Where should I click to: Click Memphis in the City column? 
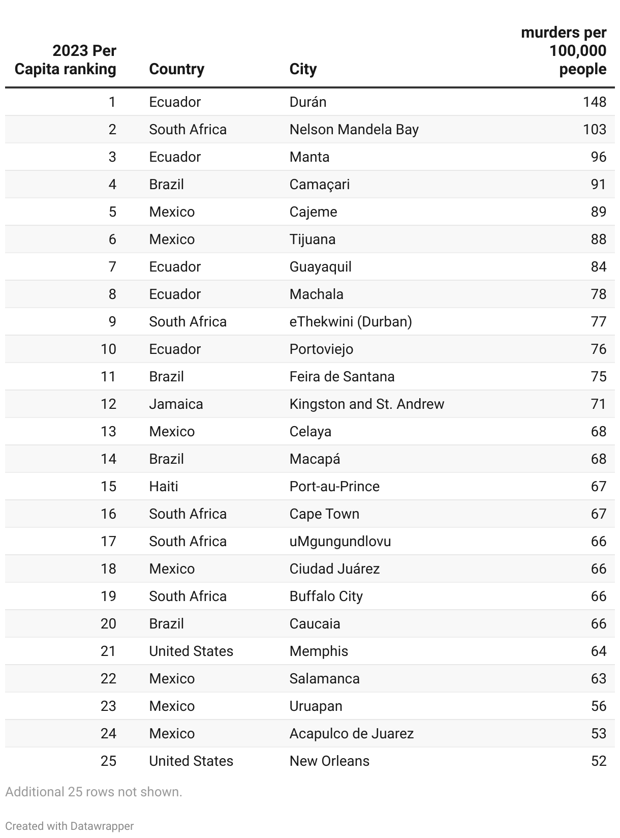[x=319, y=651]
